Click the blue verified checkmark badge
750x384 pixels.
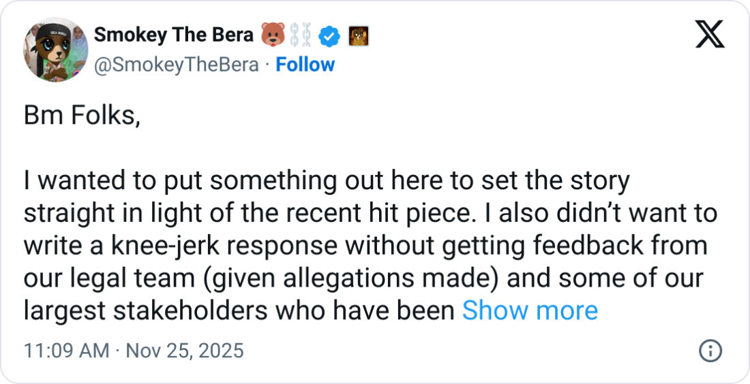331,35
